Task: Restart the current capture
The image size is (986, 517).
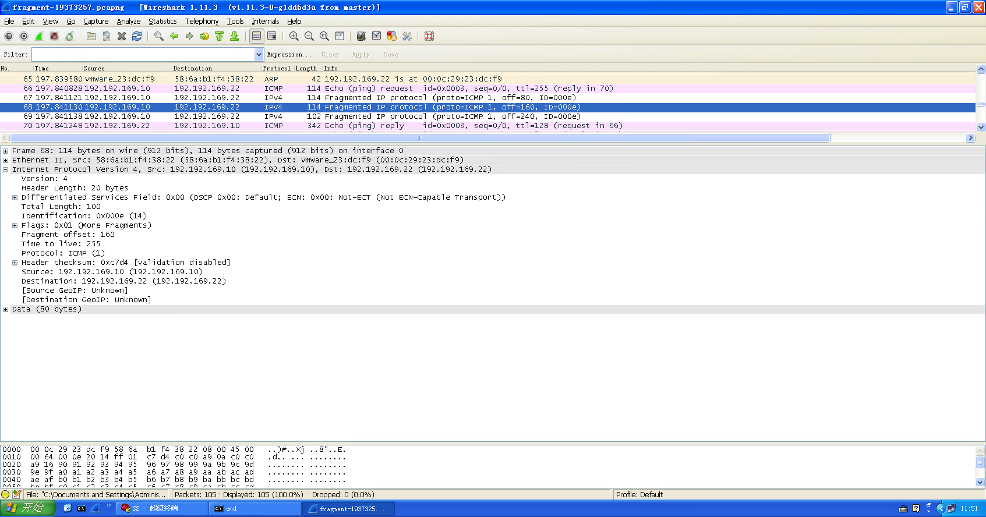Action: 69,36
